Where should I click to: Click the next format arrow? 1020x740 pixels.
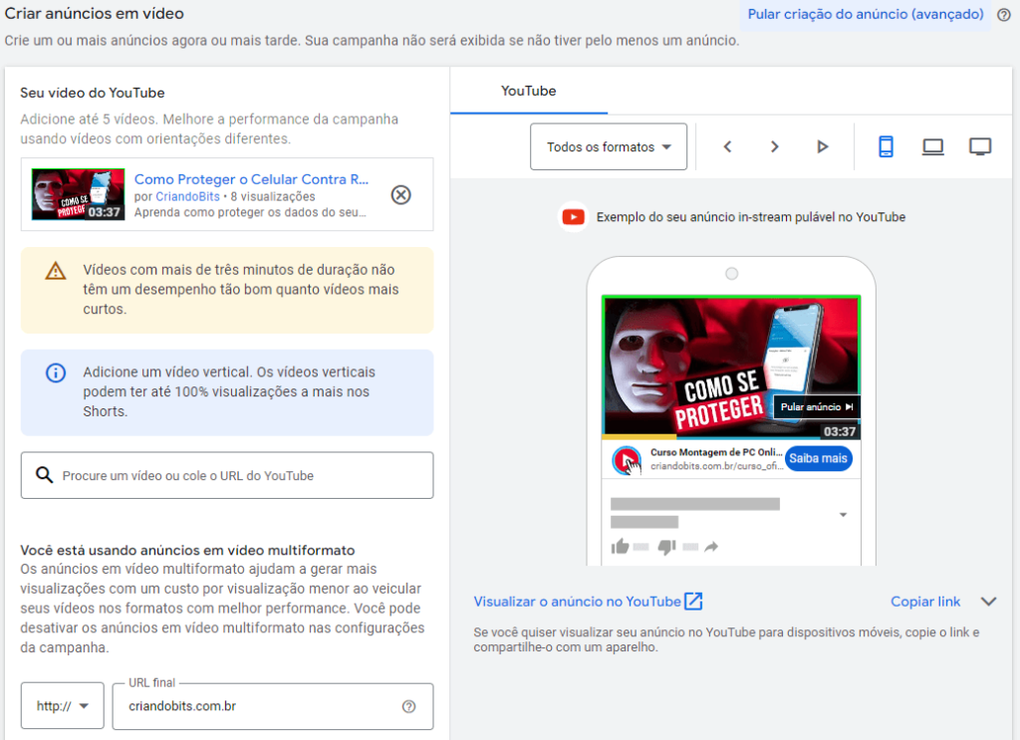(x=775, y=145)
